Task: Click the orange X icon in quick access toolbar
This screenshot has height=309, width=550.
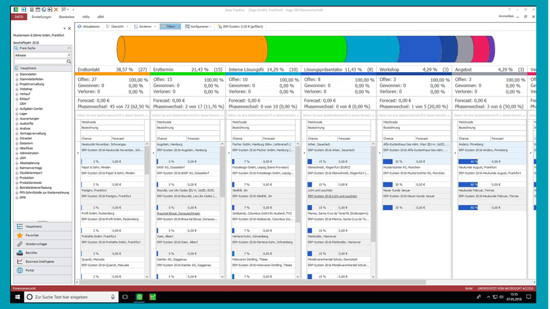Action: click(x=56, y=10)
